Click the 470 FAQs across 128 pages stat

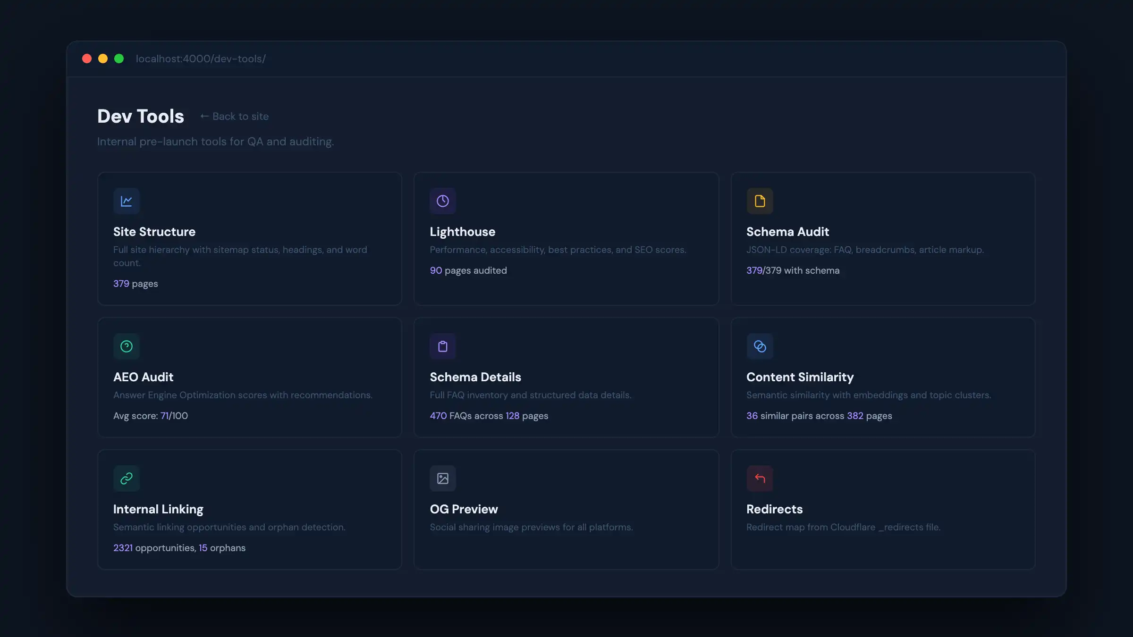click(x=489, y=416)
